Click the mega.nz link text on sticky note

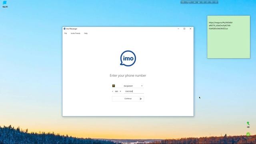pyautogui.click(x=220, y=26)
